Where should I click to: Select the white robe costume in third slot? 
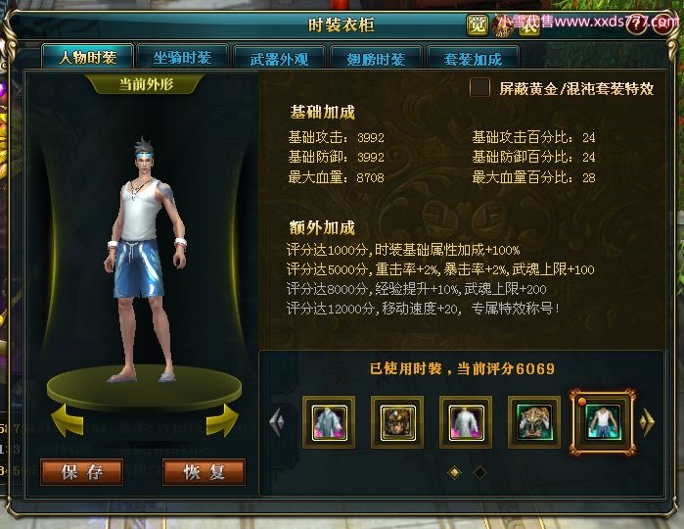tap(466, 422)
